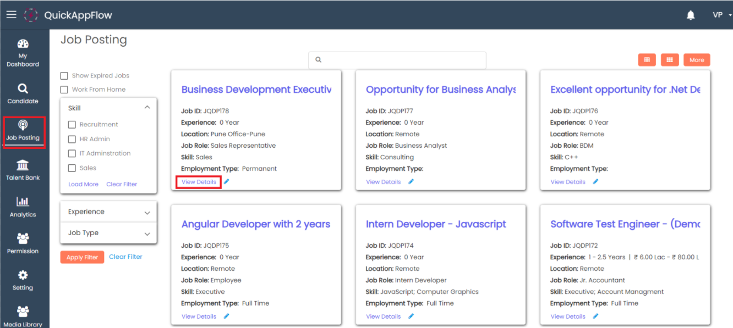
Task: Open the Candidate menu in sidebar
Action: coord(23,93)
